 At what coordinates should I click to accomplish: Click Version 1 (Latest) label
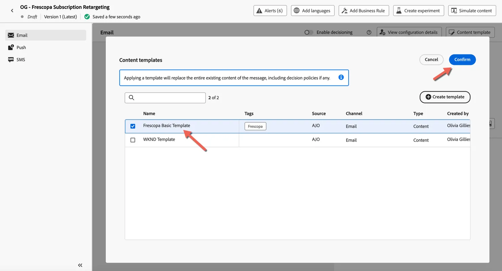[60, 17]
